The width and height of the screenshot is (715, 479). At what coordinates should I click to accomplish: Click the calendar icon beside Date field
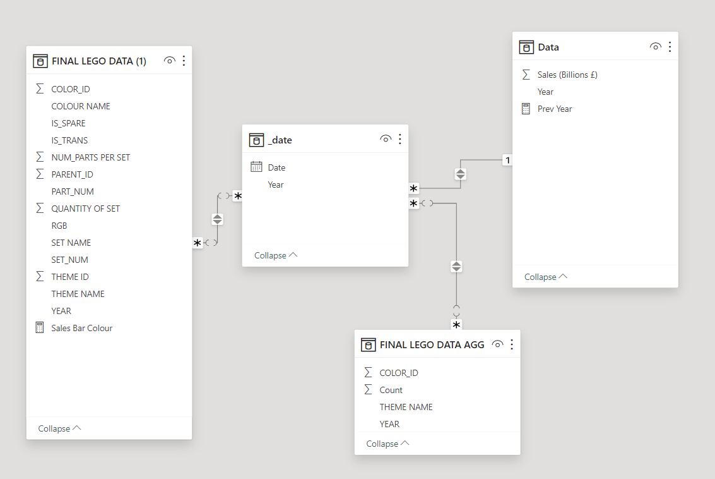pos(256,167)
